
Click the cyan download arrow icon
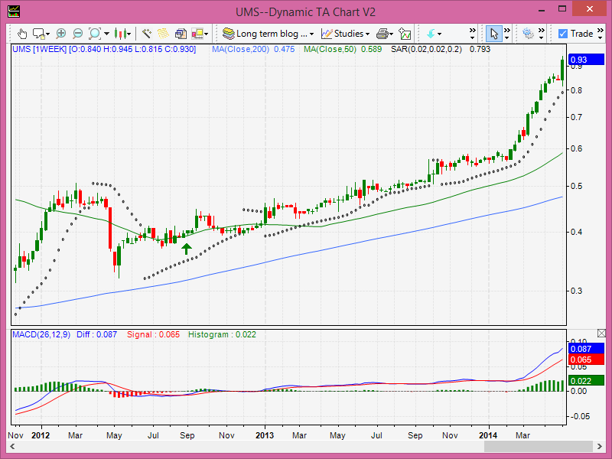tap(431, 34)
